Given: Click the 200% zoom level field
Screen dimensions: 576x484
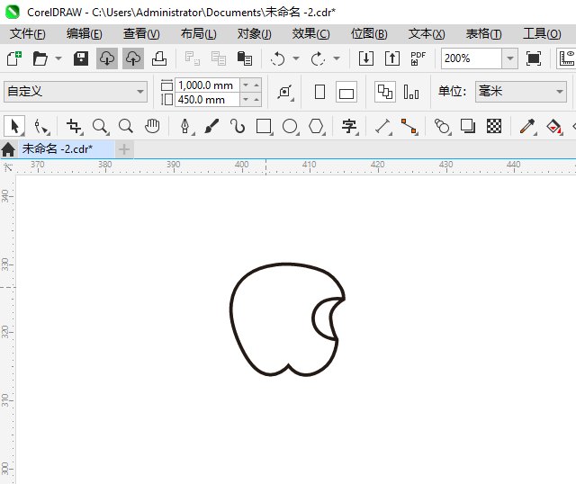Looking at the screenshot, I should (471, 58).
